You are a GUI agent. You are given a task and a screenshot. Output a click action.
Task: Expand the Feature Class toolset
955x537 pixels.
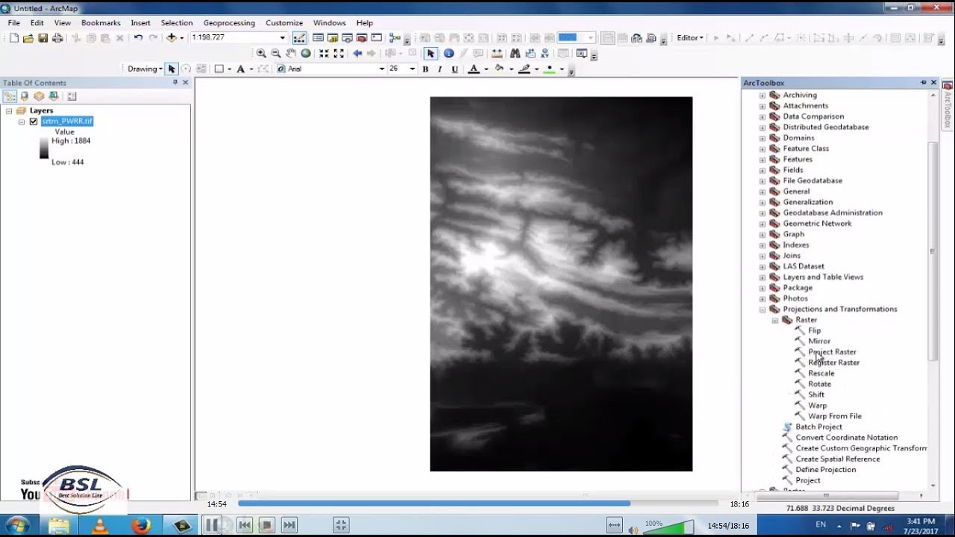763,148
